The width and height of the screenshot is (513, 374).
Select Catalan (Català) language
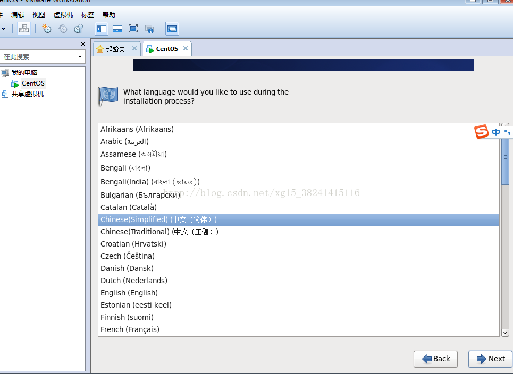coord(299,207)
